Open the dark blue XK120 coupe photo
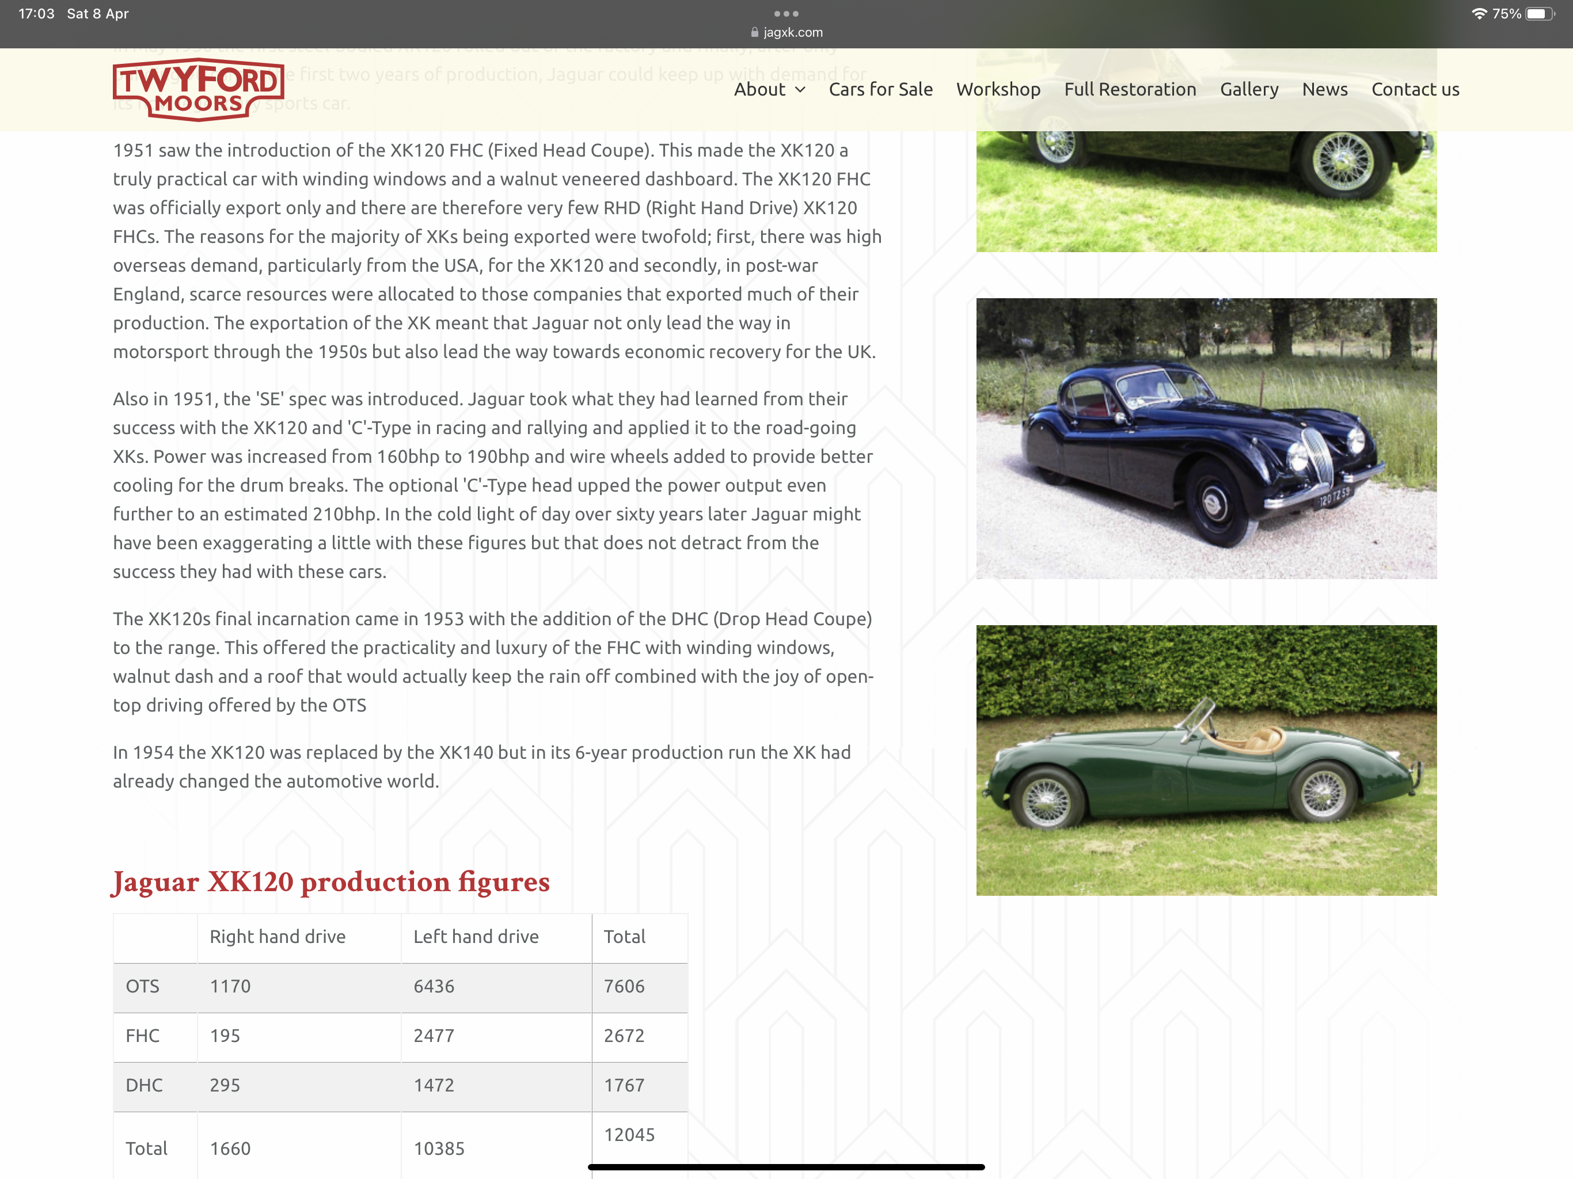Viewport: 1573px width, 1179px height. pos(1205,438)
